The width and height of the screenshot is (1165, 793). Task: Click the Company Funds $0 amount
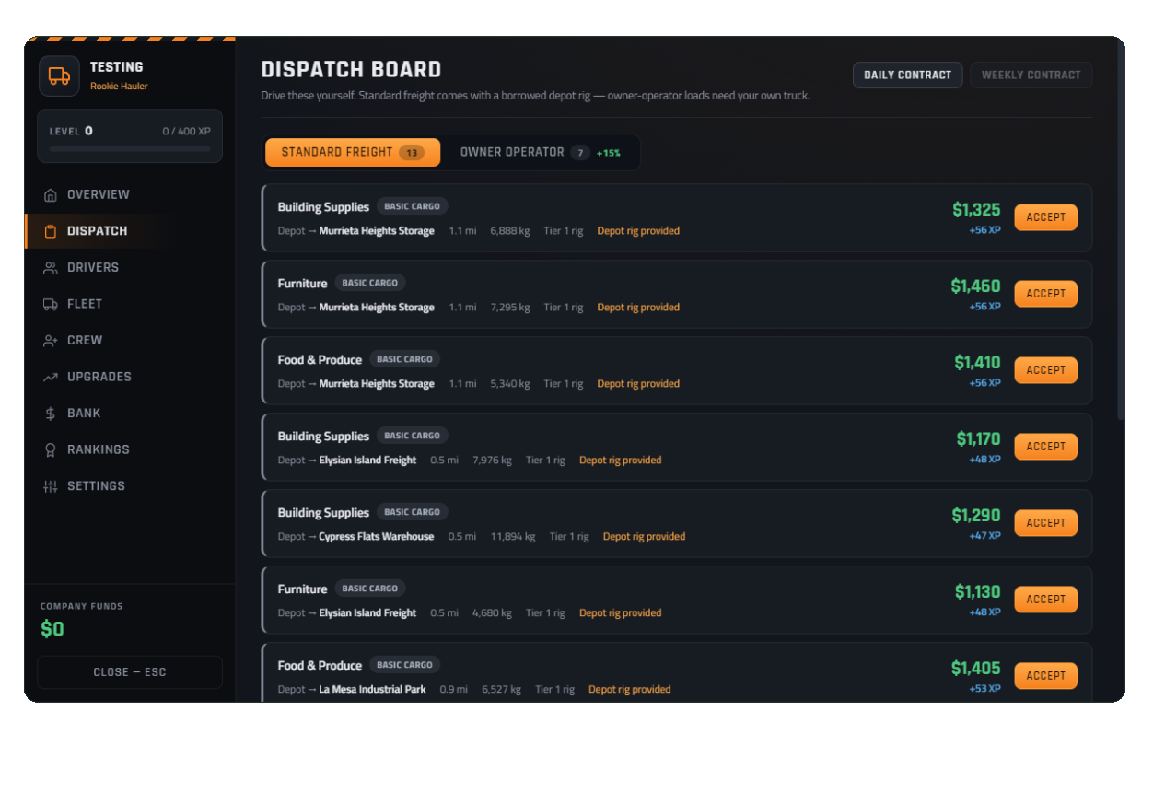click(x=52, y=630)
